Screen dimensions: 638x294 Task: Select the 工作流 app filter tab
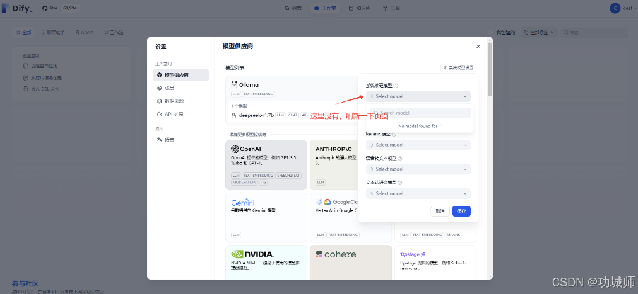point(114,33)
